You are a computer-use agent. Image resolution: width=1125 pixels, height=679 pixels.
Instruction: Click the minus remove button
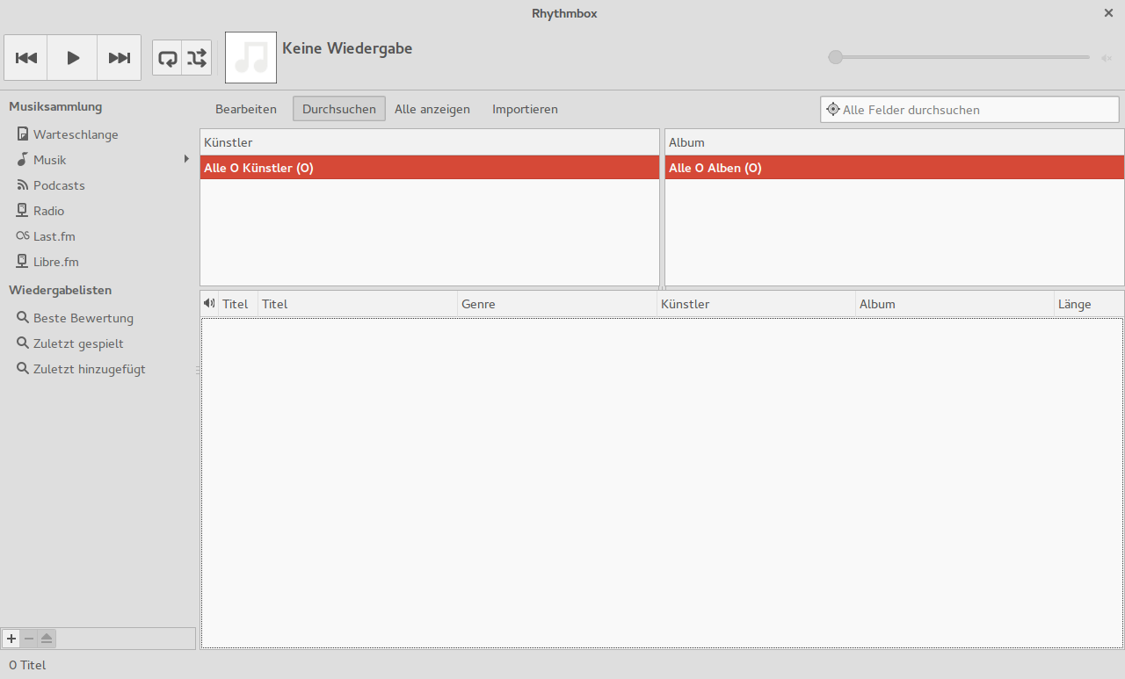pos(29,639)
